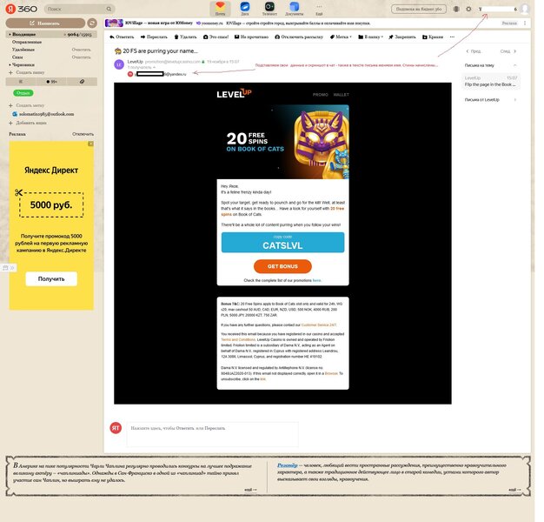Screen dimensions: 544x522
Task: Open the Спам folder
Action: (x=18, y=57)
